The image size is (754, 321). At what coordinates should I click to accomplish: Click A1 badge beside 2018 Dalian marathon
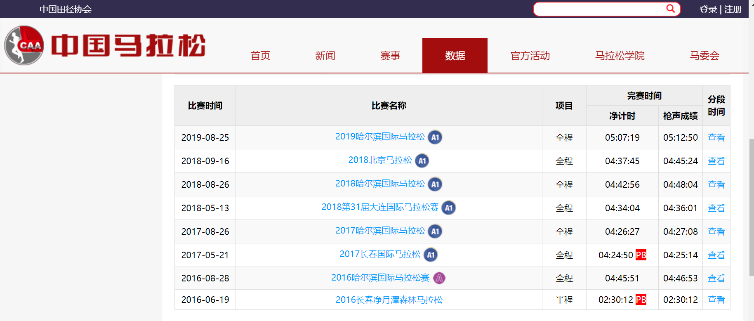(x=448, y=208)
